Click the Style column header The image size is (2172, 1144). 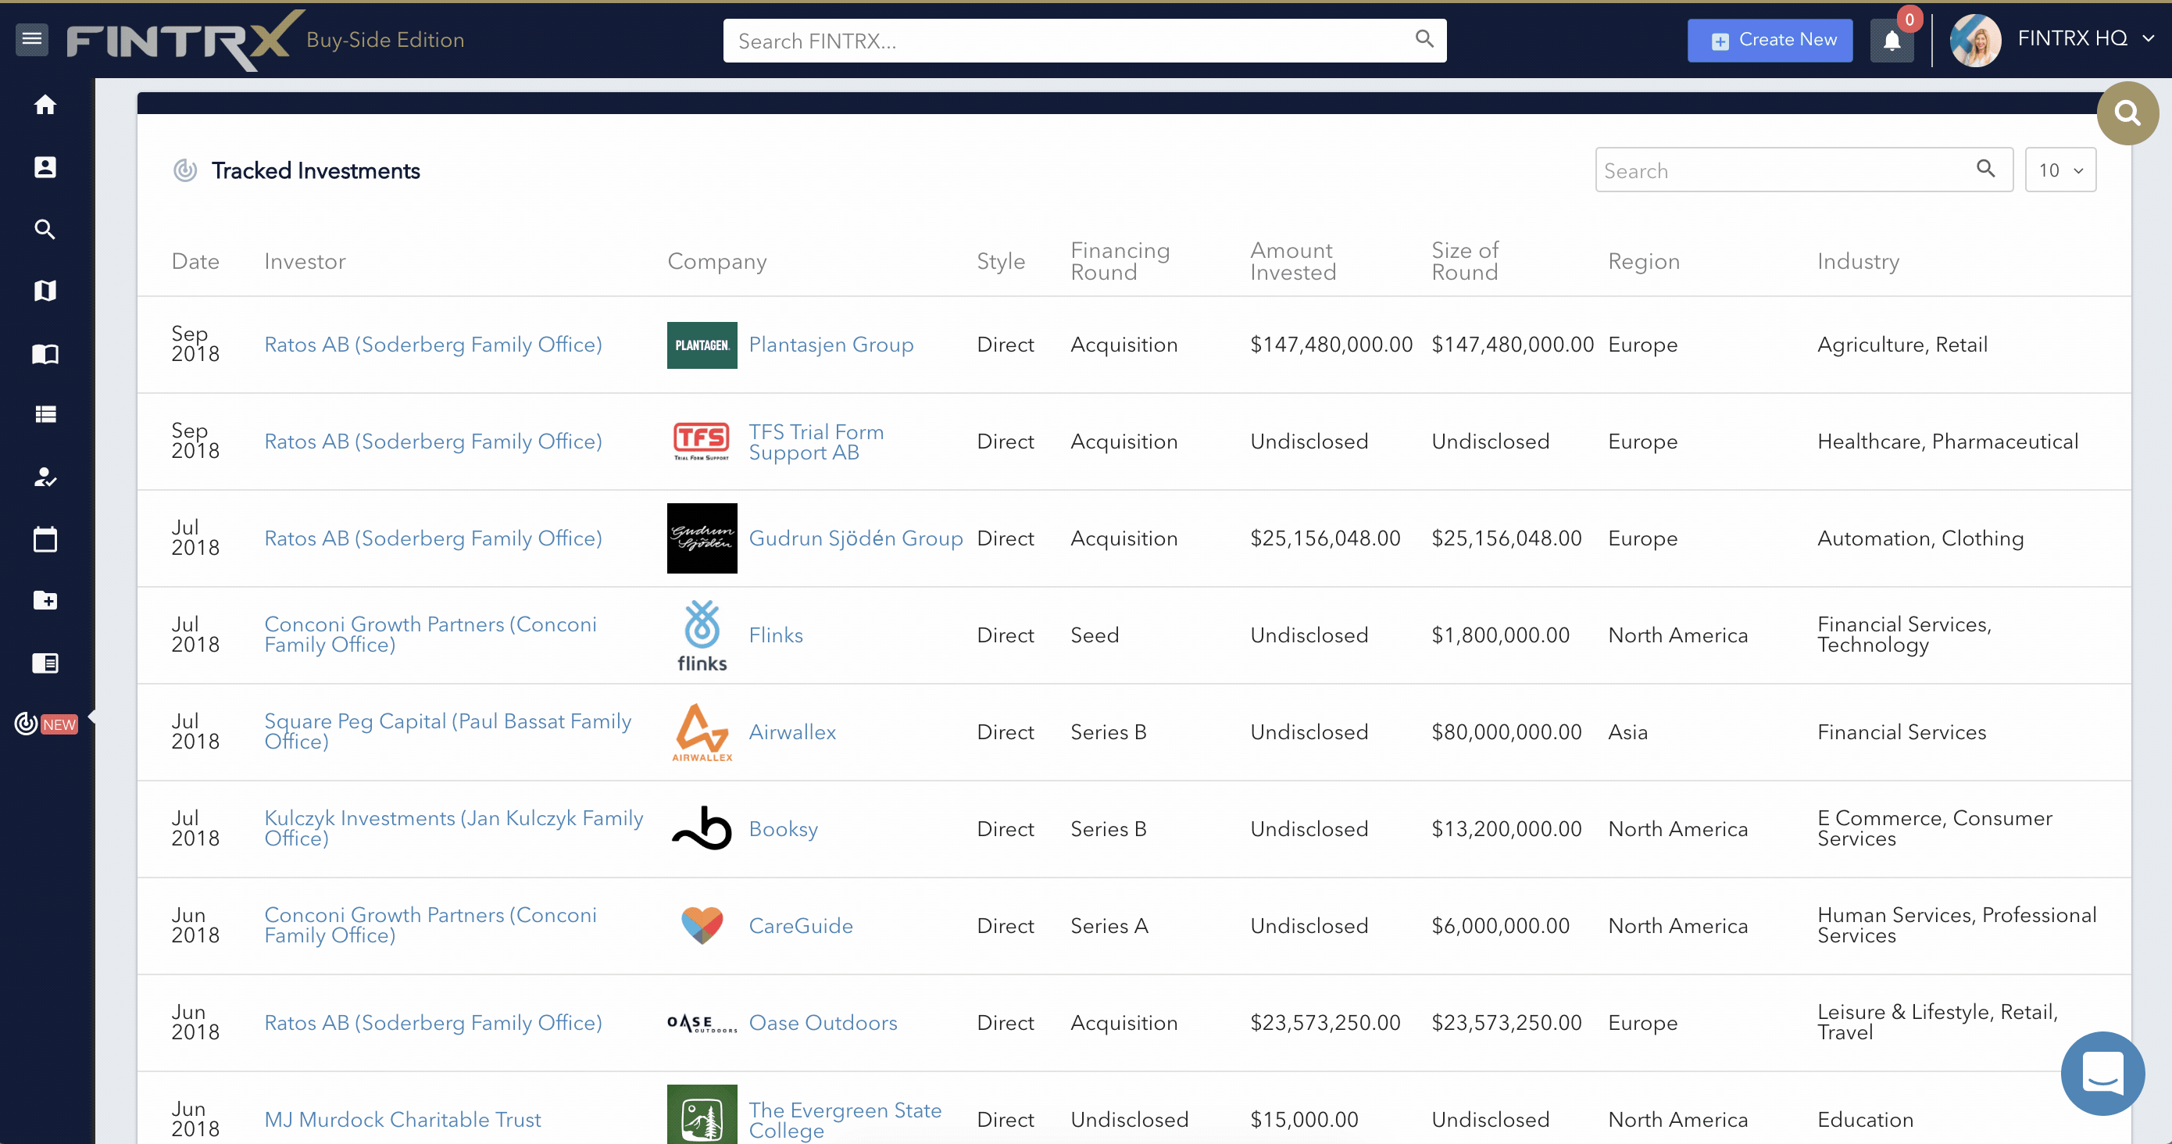tap(1001, 261)
